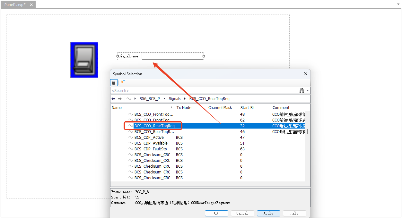Click the Frame name BCS_P_8 text

pos(142,192)
